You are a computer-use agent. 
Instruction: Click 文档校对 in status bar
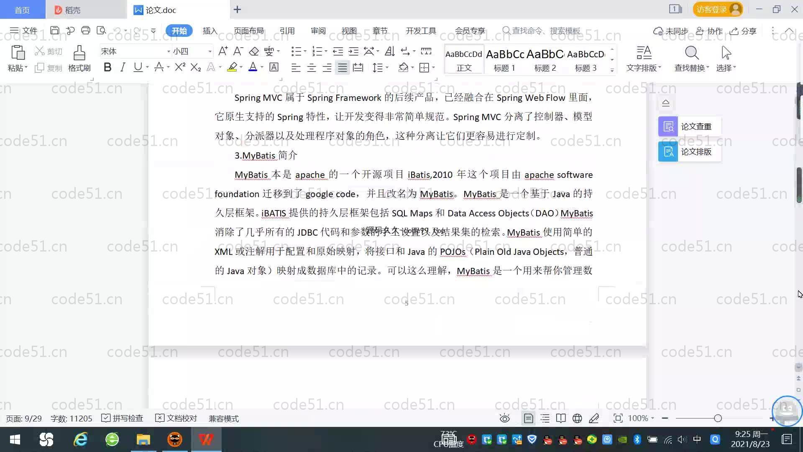176,418
